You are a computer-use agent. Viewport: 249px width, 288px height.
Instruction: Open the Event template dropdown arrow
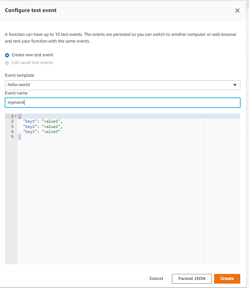[x=235, y=85]
